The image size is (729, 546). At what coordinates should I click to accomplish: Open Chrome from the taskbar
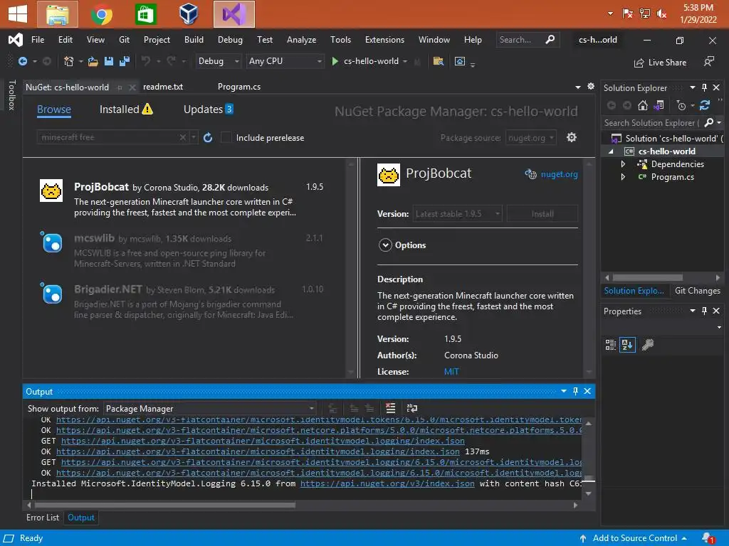(x=102, y=14)
